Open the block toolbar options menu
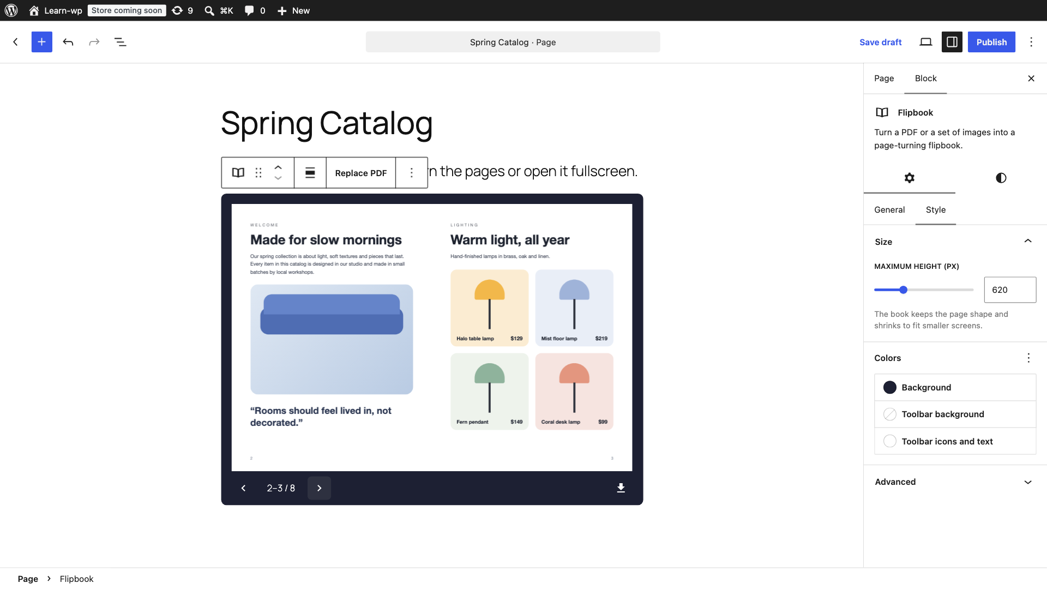The height and width of the screenshot is (589, 1047). [412, 173]
